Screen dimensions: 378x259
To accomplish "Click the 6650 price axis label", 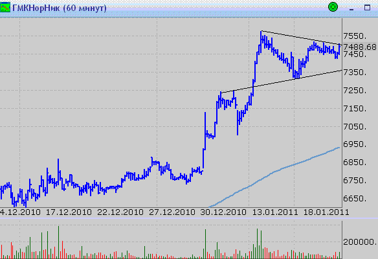I will (x=355, y=199).
